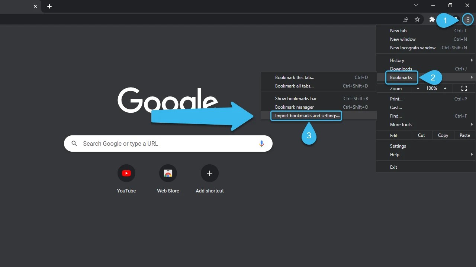Enter fullscreen via the fullscreen icon
Screen dimensions: 476x267
point(464,88)
